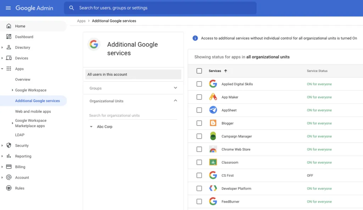
Task: Expand the Security sidebar arrow
Action: [x=2, y=146]
